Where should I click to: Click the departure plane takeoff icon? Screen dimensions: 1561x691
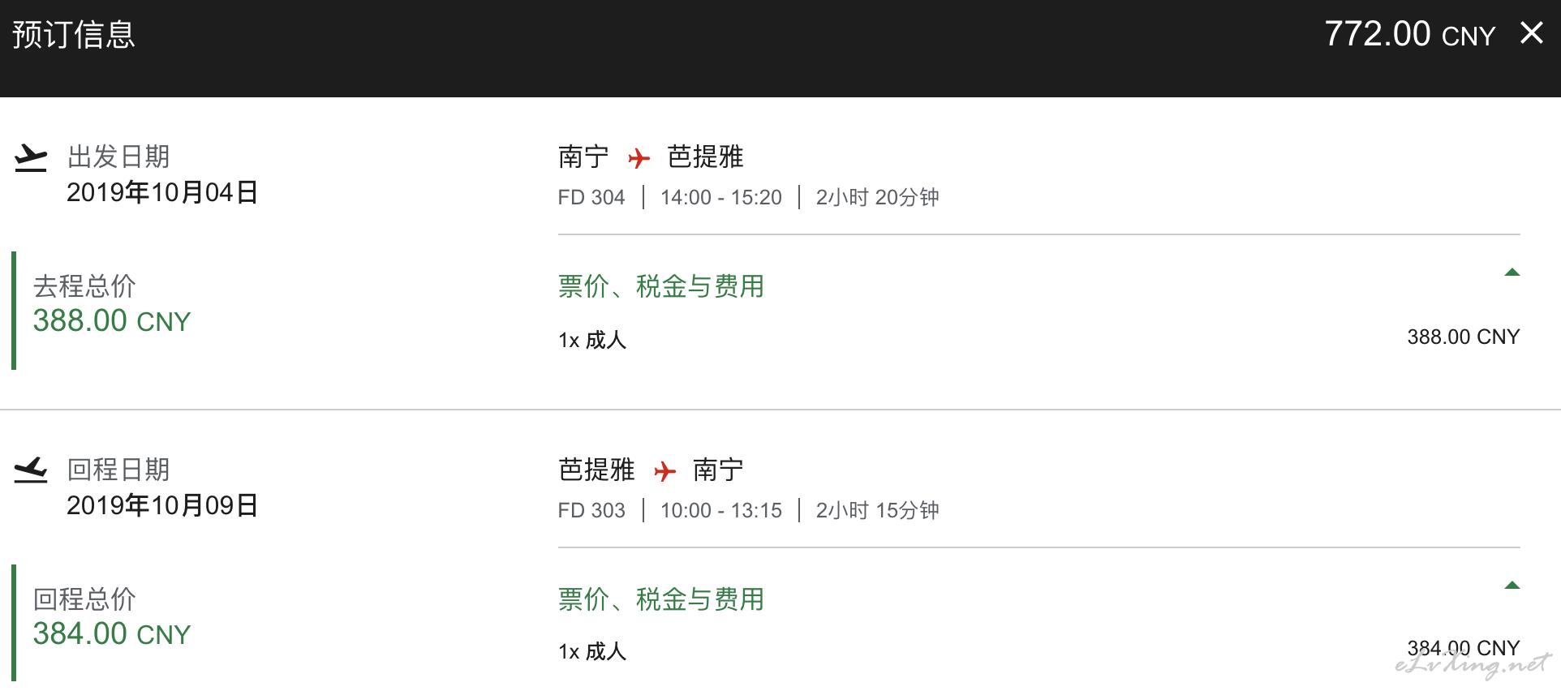tap(31, 158)
